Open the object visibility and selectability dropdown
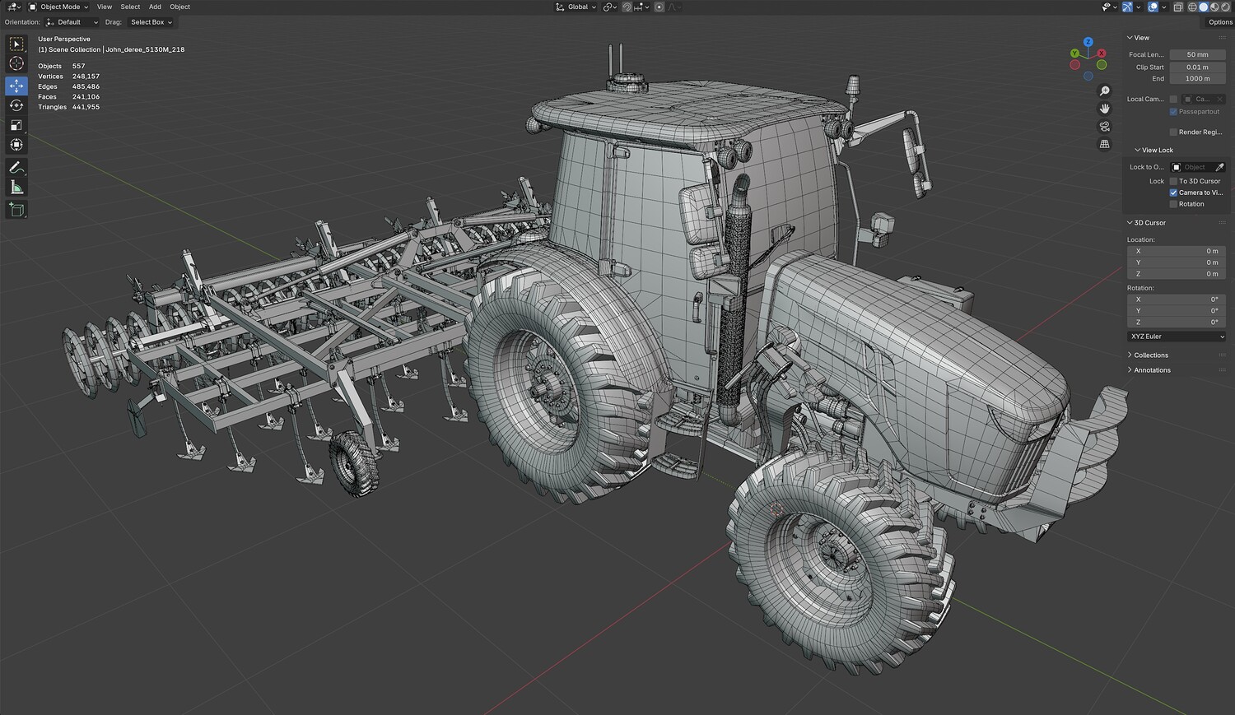Viewport: 1235px width, 715px height. [x=1110, y=7]
